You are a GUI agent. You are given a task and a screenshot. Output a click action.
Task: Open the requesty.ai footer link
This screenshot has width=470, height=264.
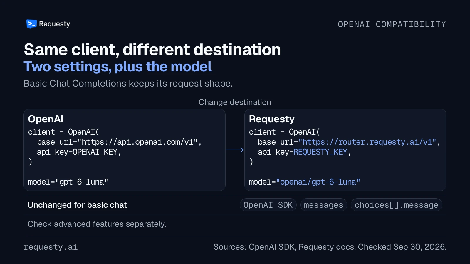51,247
